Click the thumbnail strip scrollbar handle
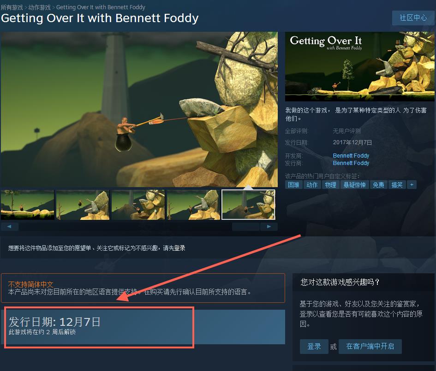The width and height of the screenshot is (436, 371). pyautogui.click(x=246, y=227)
